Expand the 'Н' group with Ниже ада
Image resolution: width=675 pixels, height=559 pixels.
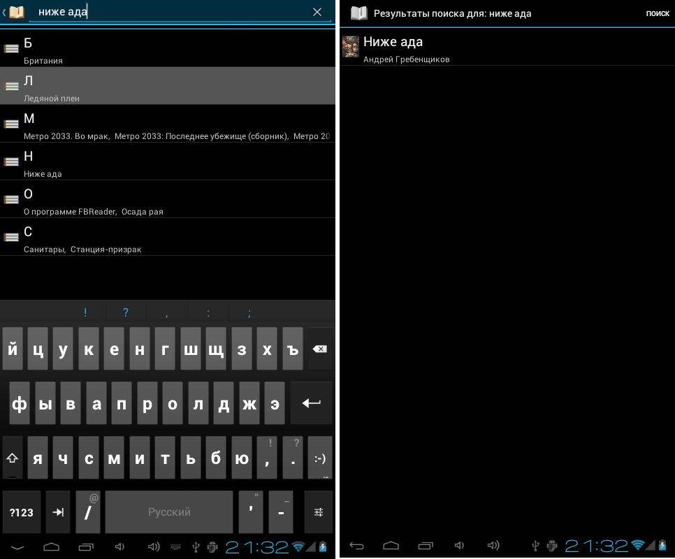[168, 161]
